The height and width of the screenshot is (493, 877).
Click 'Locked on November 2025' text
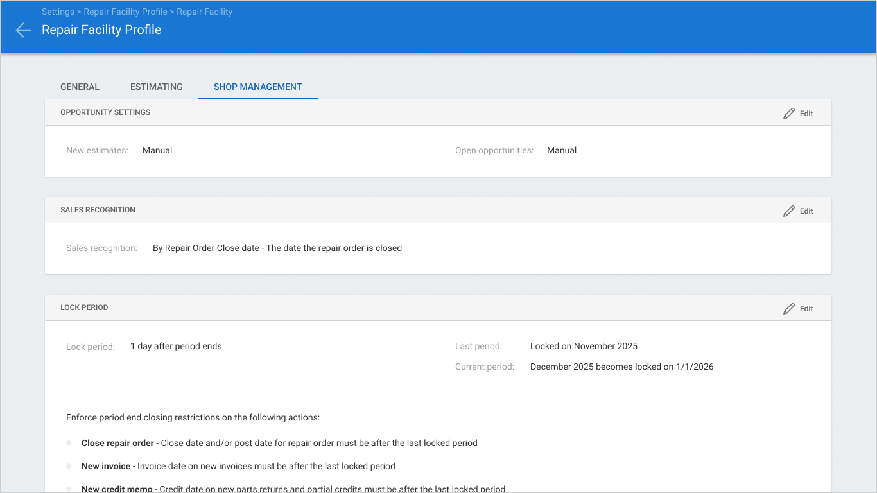pos(584,346)
